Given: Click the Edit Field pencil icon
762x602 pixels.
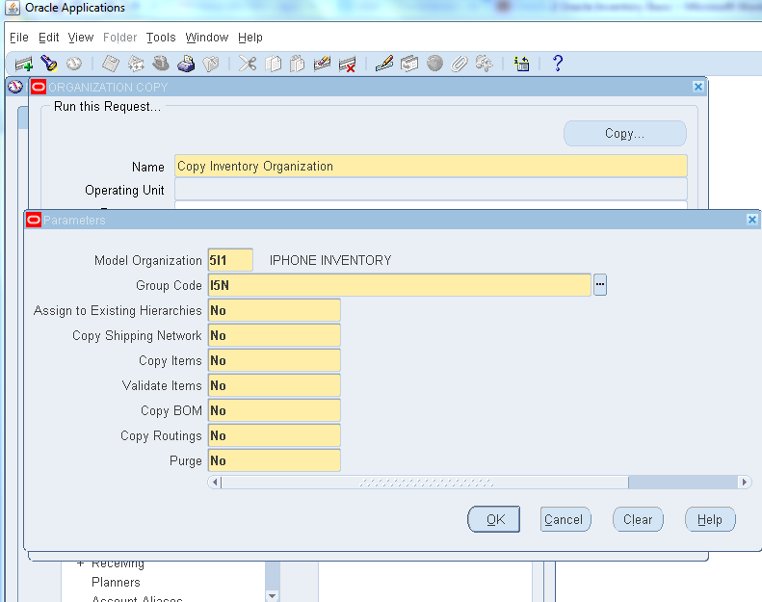Looking at the screenshot, I should click(x=384, y=64).
